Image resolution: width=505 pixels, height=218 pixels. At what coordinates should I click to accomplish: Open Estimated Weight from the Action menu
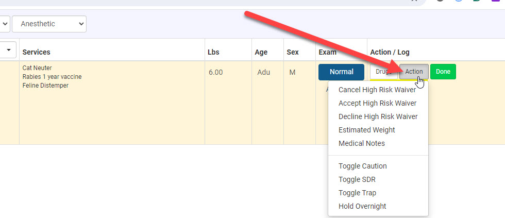tap(366, 130)
